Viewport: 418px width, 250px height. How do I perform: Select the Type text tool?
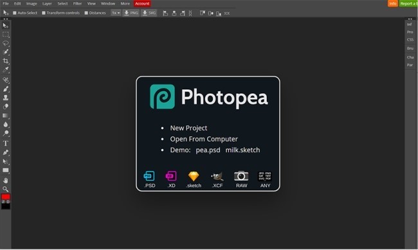click(5, 143)
